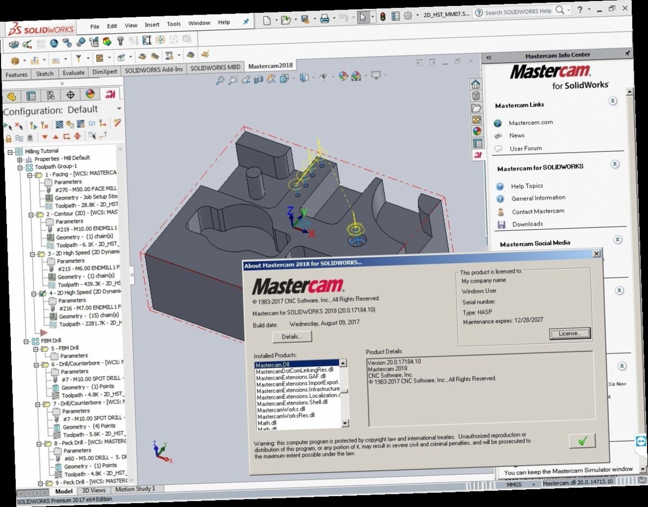Switch to the Motion Study 1 tab
Screen dimensions: 648x507
pos(135,489)
